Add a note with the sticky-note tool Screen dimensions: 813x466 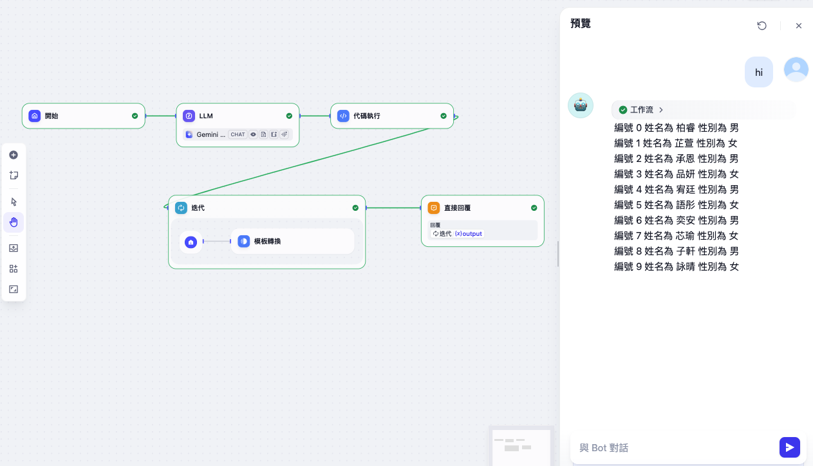[14, 175]
